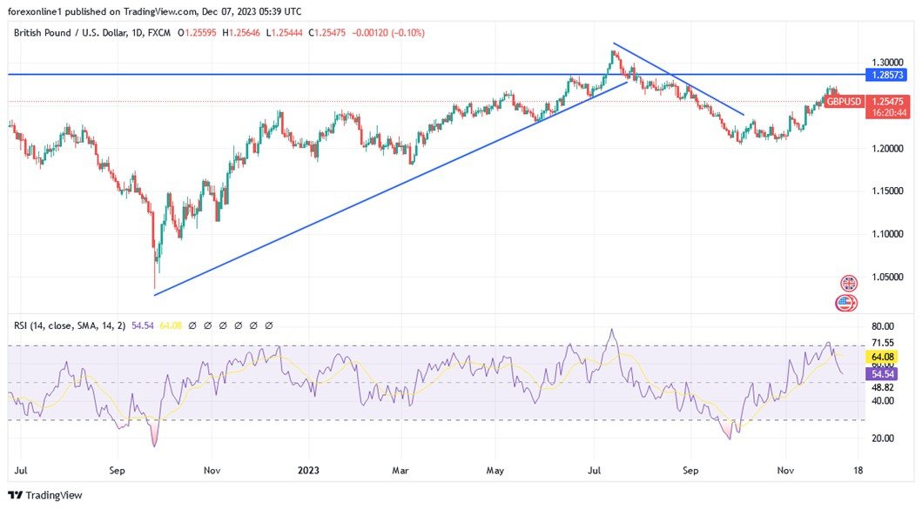The width and height of the screenshot is (922, 509).
Task: Click the 1.20000 price axis label
Action: click(x=887, y=149)
